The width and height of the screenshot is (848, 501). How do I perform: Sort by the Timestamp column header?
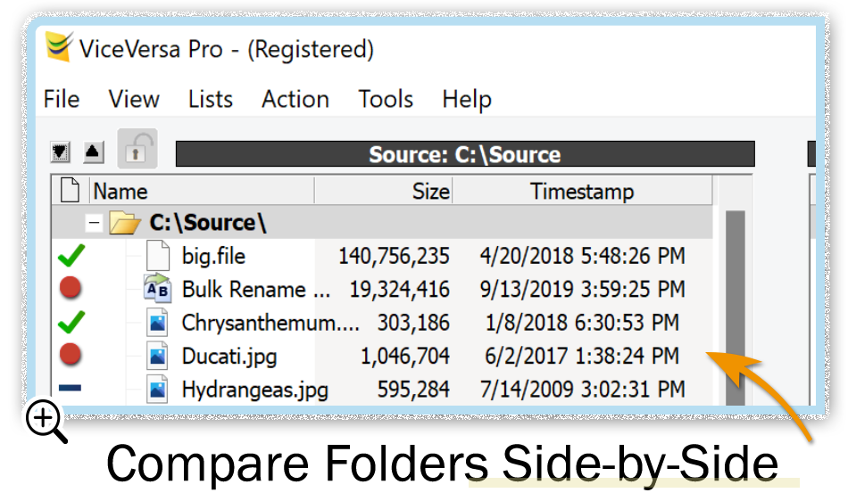(x=583, y=191)
